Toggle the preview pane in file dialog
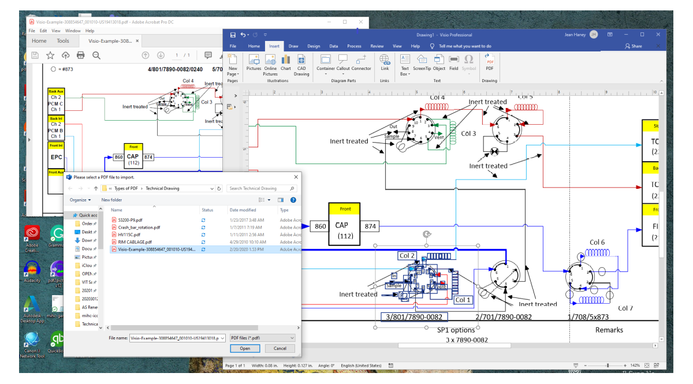 click(x=281, y=200)
